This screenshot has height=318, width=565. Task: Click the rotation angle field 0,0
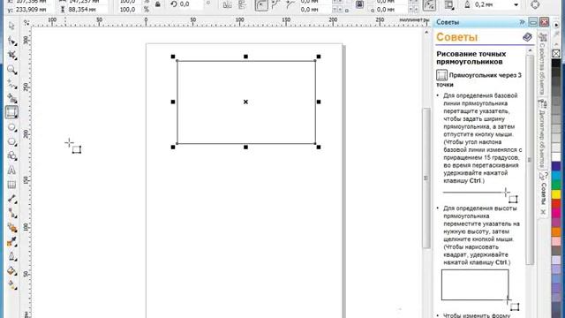click(191, 4)
